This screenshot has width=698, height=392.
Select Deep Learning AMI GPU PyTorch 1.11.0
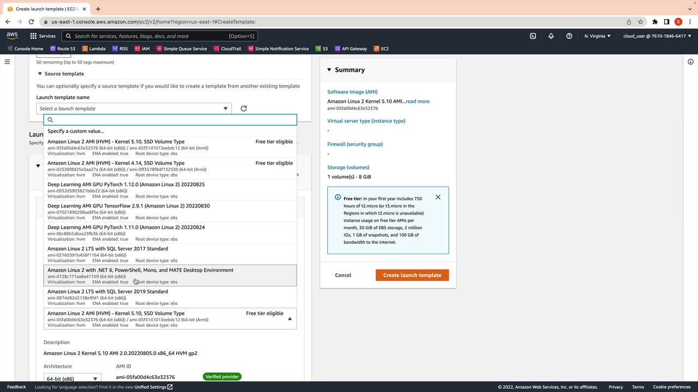pos(170,233)
